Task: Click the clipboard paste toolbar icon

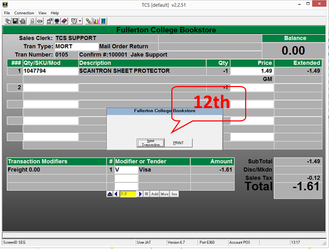Action: (x=74, y=21)
